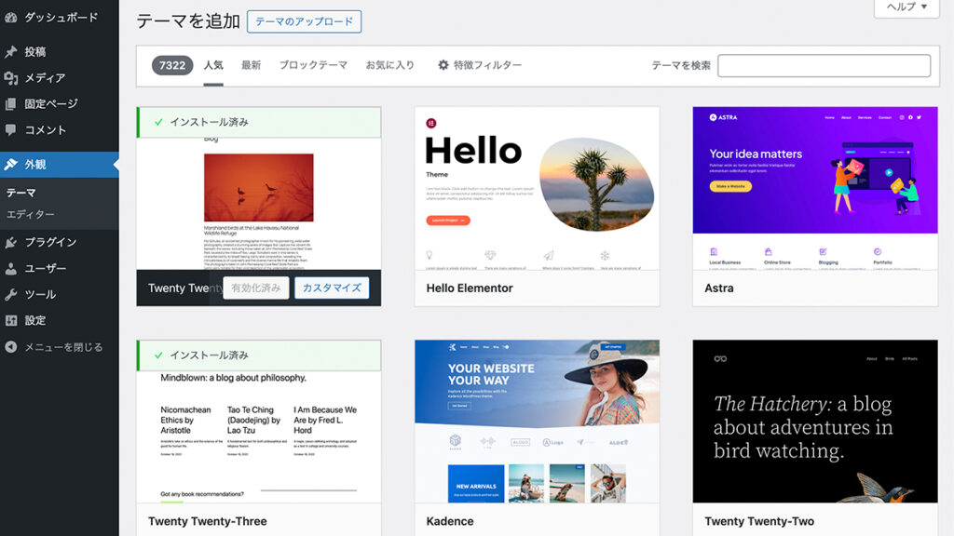954x536 pixels.
Task: Click the pushpin icon beside 投稿
Action: [x=11, y=52]
